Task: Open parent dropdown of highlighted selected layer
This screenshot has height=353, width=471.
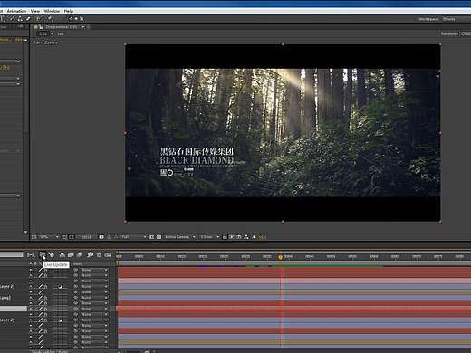Action: [x=94, y=309]
